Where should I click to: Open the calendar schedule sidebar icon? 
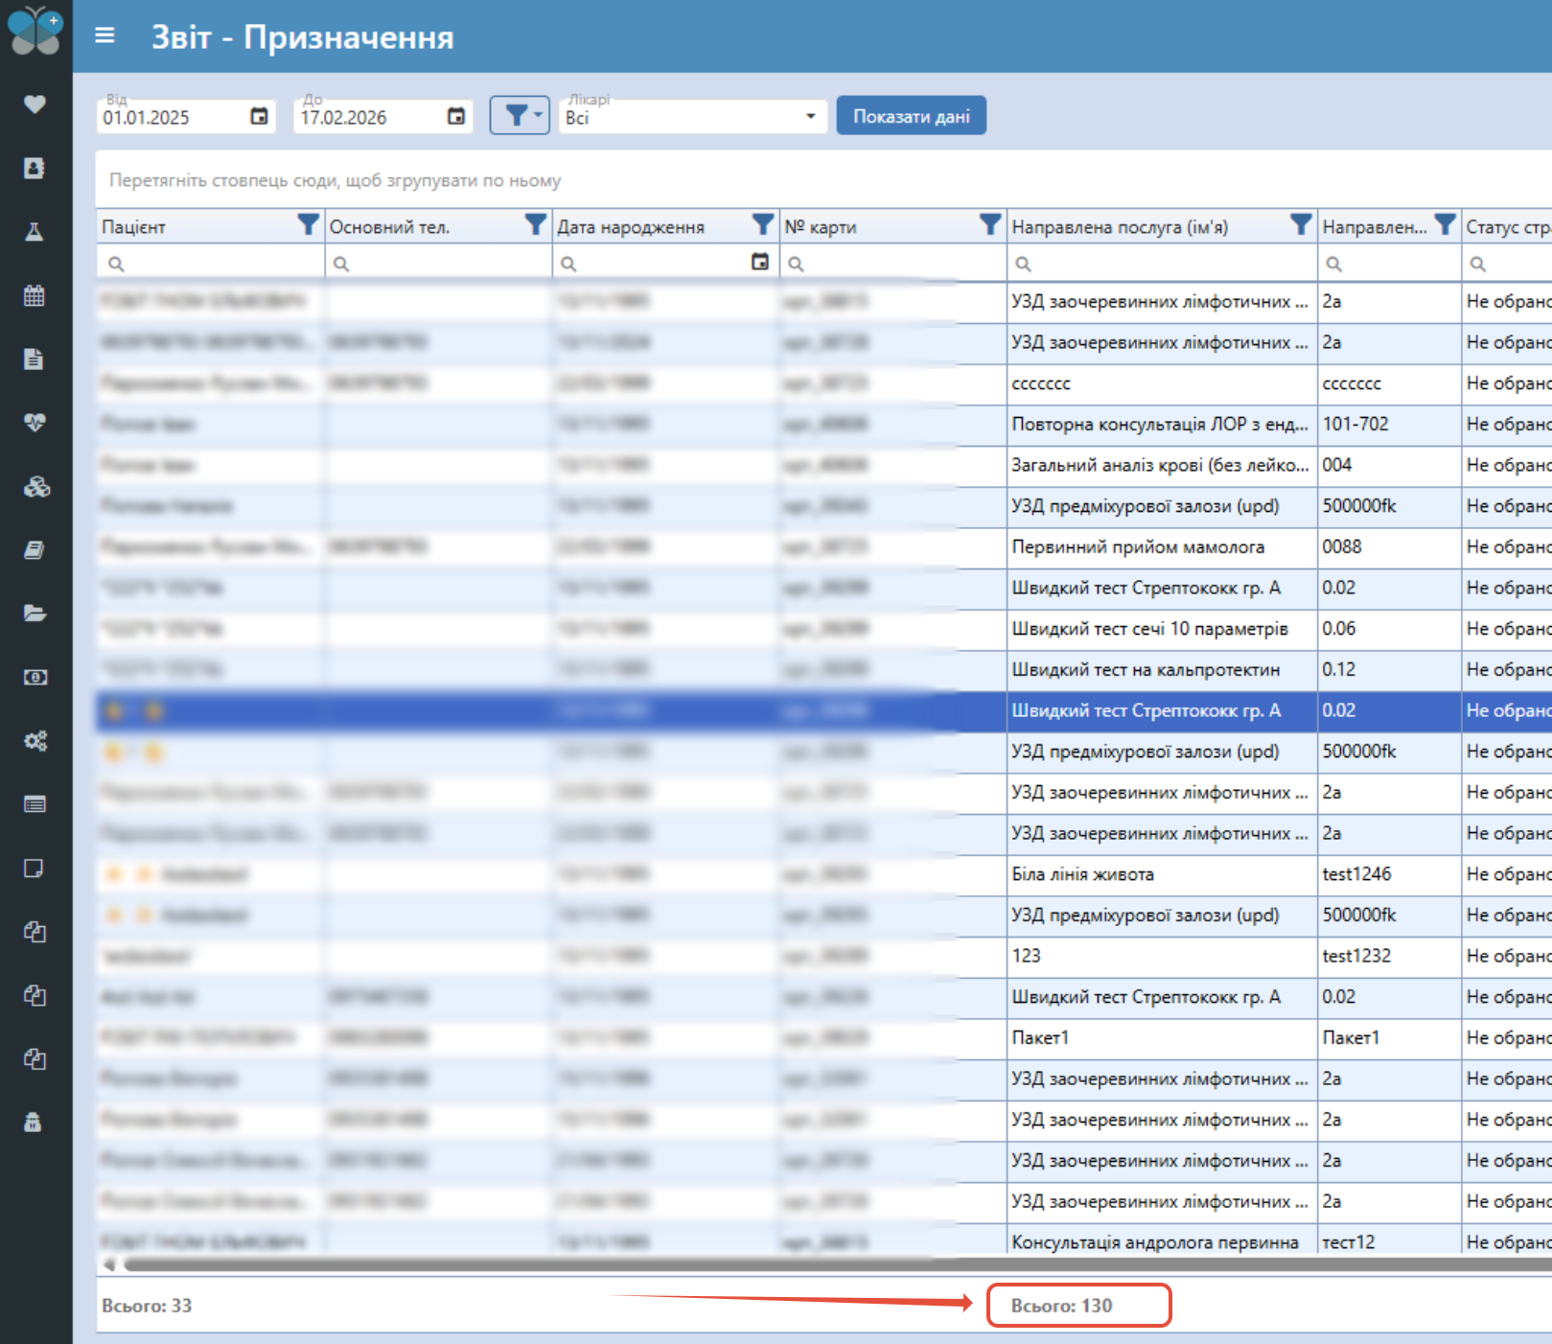coord(35,295)
